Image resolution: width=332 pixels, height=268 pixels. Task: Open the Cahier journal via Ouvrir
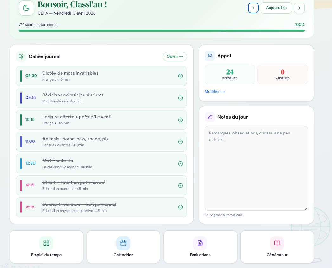[175, 56]
